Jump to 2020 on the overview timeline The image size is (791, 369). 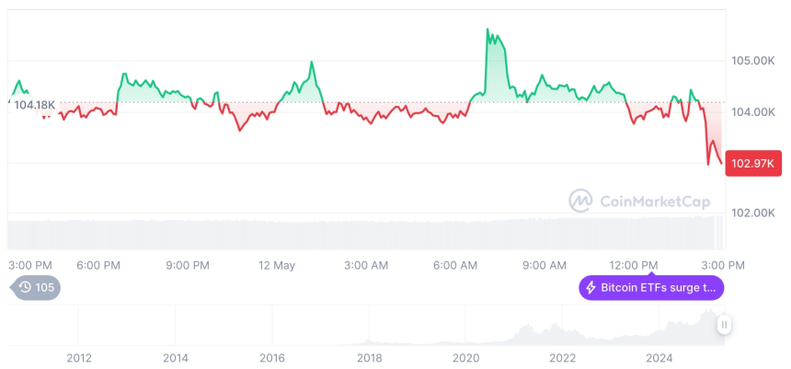pos(466,358)
